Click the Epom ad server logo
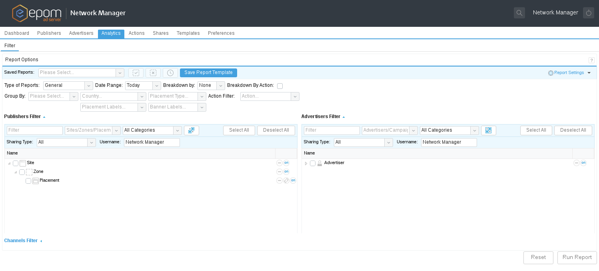 (x=36, y=13)
